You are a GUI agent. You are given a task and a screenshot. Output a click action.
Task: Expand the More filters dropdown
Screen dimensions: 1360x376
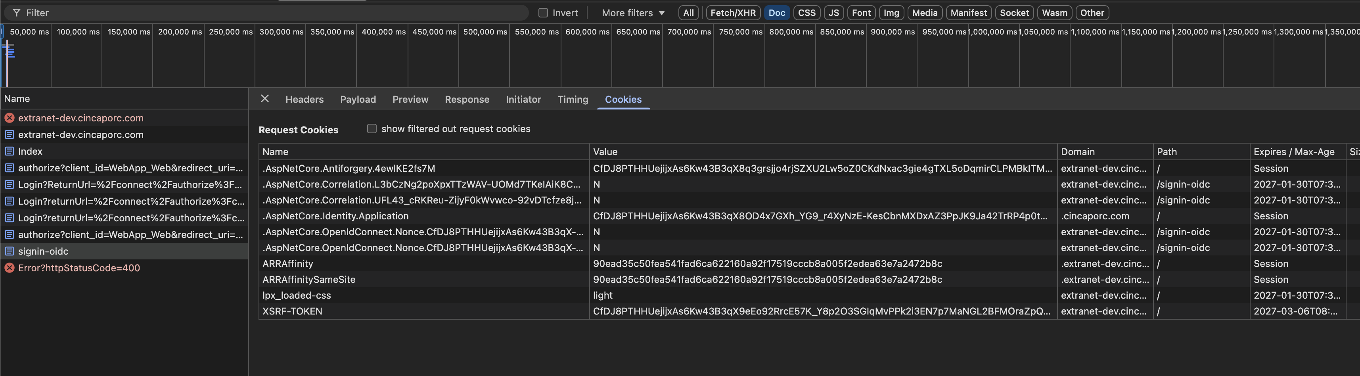[632, 13]
